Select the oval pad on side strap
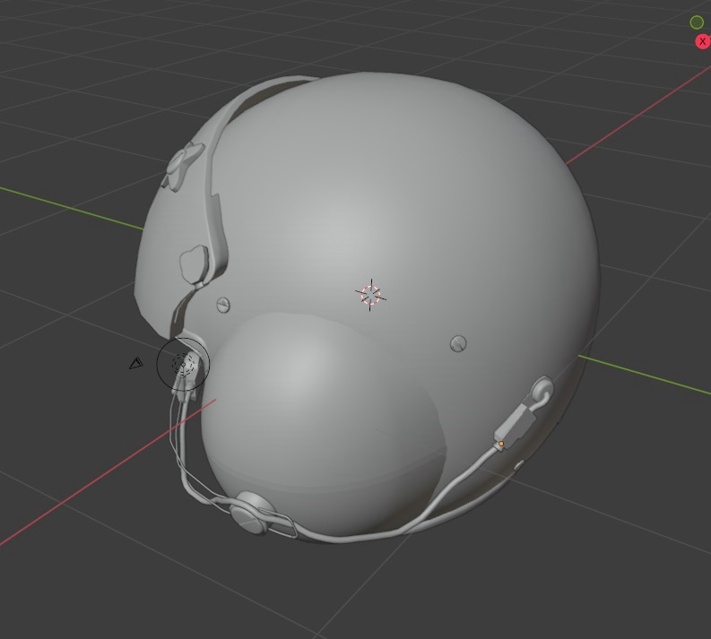This screenshot has height=639, width=711. 195,263
